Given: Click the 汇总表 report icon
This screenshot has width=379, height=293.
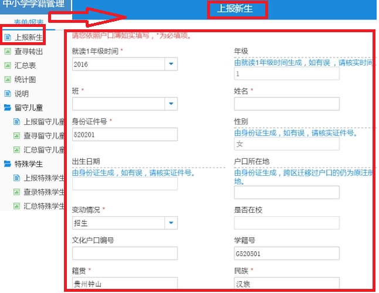Looking at the screenshot, I should (x=8, y=66).
